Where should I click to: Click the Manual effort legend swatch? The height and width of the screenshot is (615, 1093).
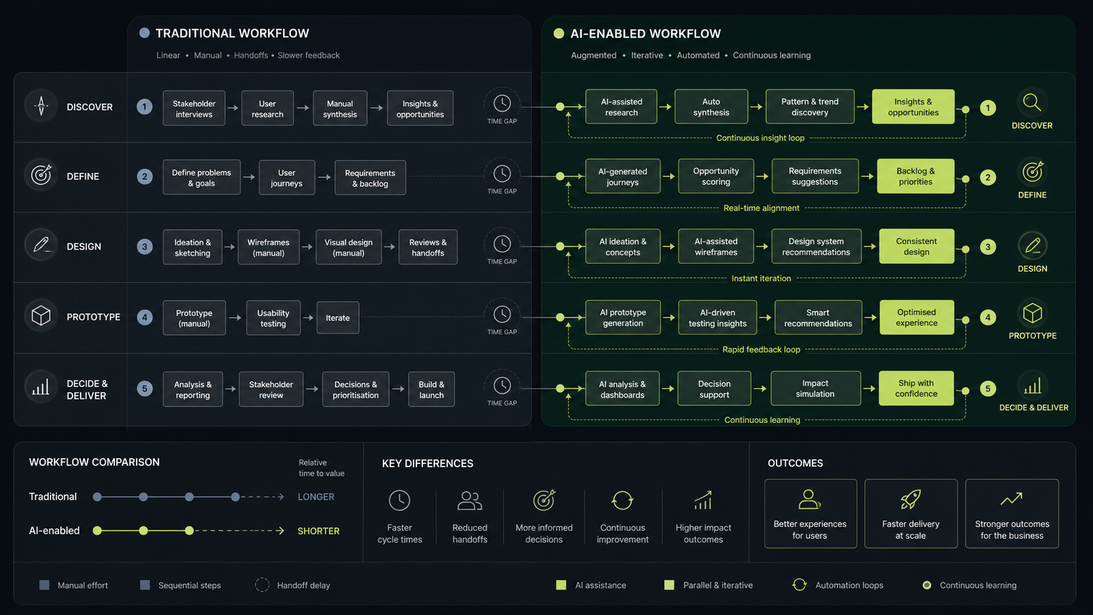point(44,585)
